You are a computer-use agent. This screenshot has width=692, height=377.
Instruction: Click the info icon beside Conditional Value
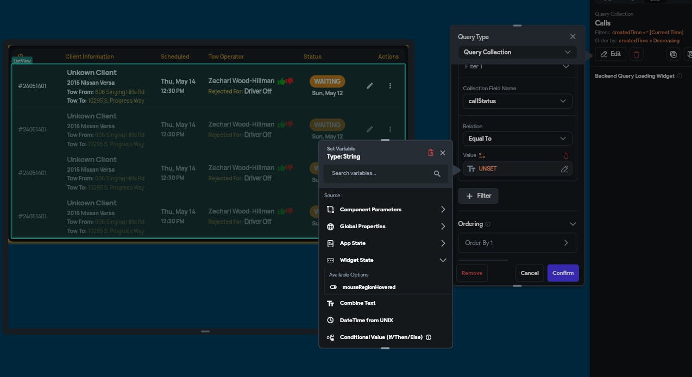pyautogui.click(x=429, y=337)
